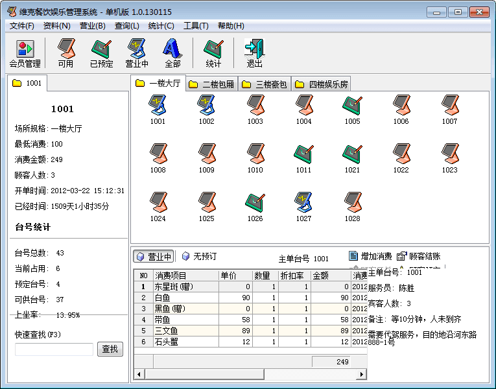Toggle the 无预订 no-reservation view
Image resolution: width=496 pixels, height=389 pixels.
pyautogui.click(x=199, y=257)
